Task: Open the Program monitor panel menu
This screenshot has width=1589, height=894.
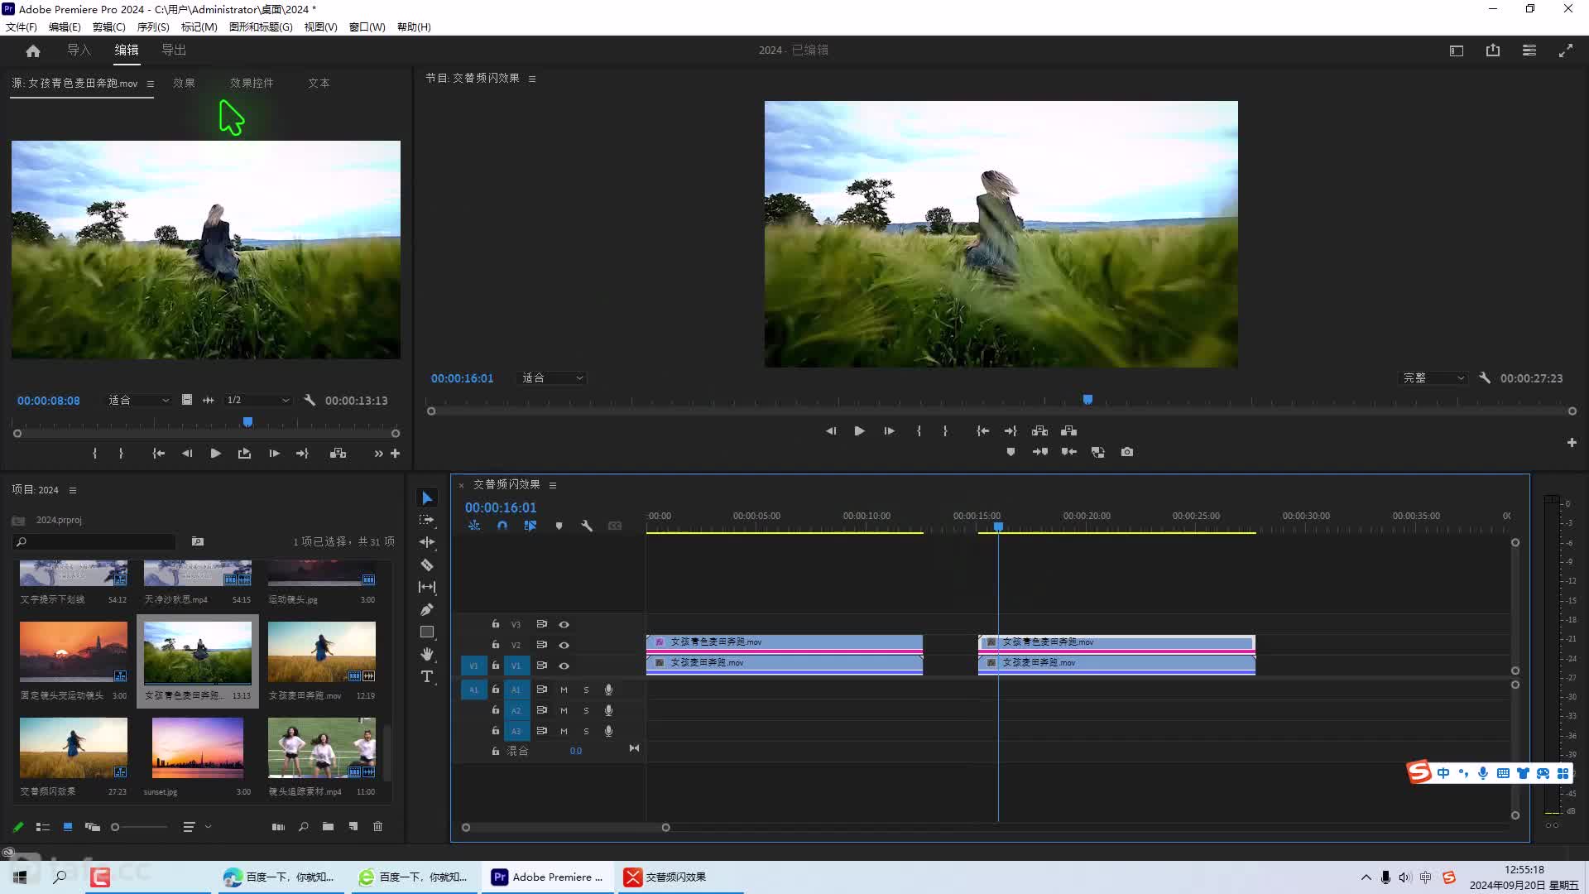Action: (x=532, y=79)
